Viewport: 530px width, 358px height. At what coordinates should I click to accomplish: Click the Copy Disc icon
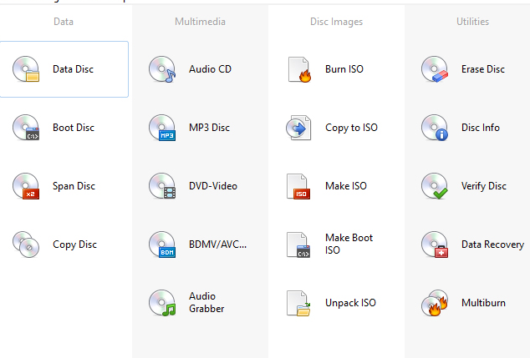(x=26, y=245)
